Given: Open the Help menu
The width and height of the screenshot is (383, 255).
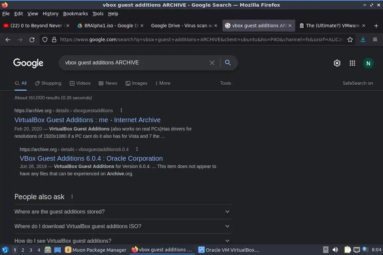Looking at the screenshot, I should click(x=113, y=14).
